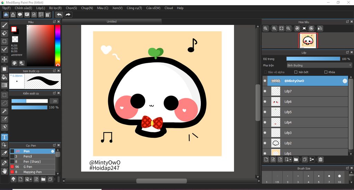
Task: Select the Eraser tool
Action: click(x=4, y=33)
